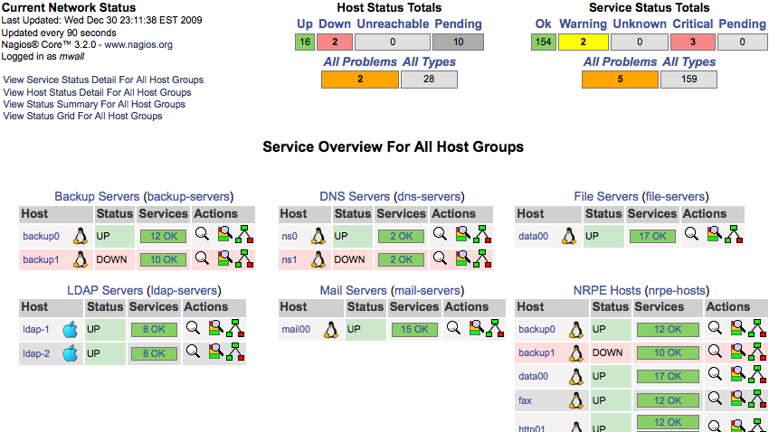Screen dimensions: 769x432
Task: Open View Status Grid For All Host Groups
Action: click(82, 116)
